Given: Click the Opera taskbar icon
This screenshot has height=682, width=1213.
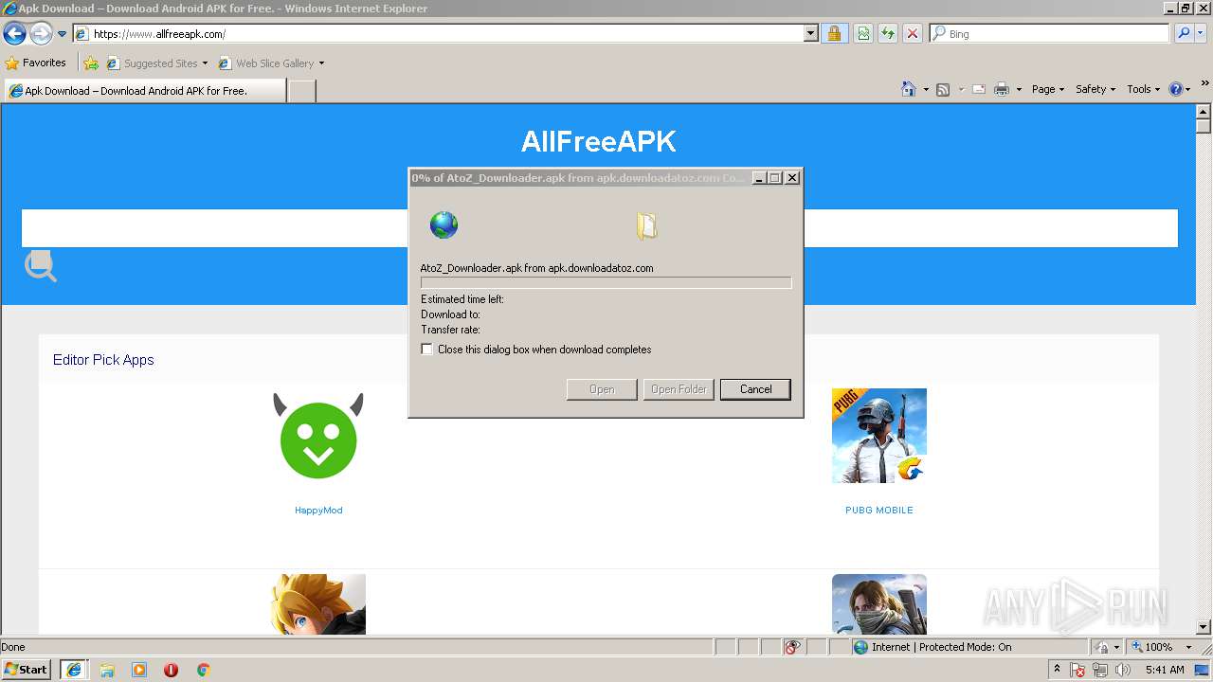Looking at the screenshot, I should pos(172,670).
